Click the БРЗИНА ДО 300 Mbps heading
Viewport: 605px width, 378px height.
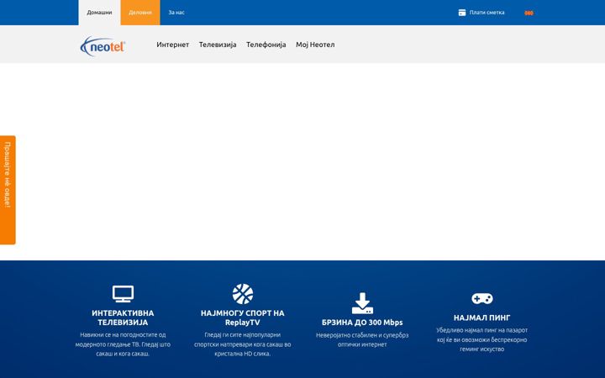click(362, 322)
